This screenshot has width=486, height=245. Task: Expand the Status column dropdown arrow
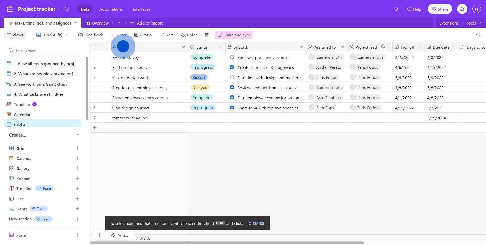(x=221, y=47)
